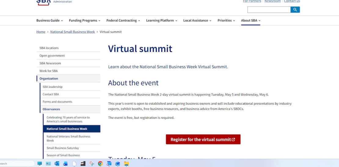This screenshot has width=339, height=167.
Task: Open Celebrating 70 years of service item
Action: coord(72,119)
